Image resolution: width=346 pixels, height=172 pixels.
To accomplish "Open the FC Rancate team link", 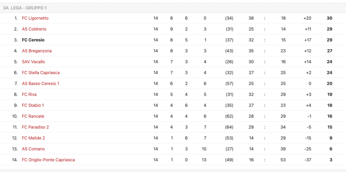I will [33, 116].
